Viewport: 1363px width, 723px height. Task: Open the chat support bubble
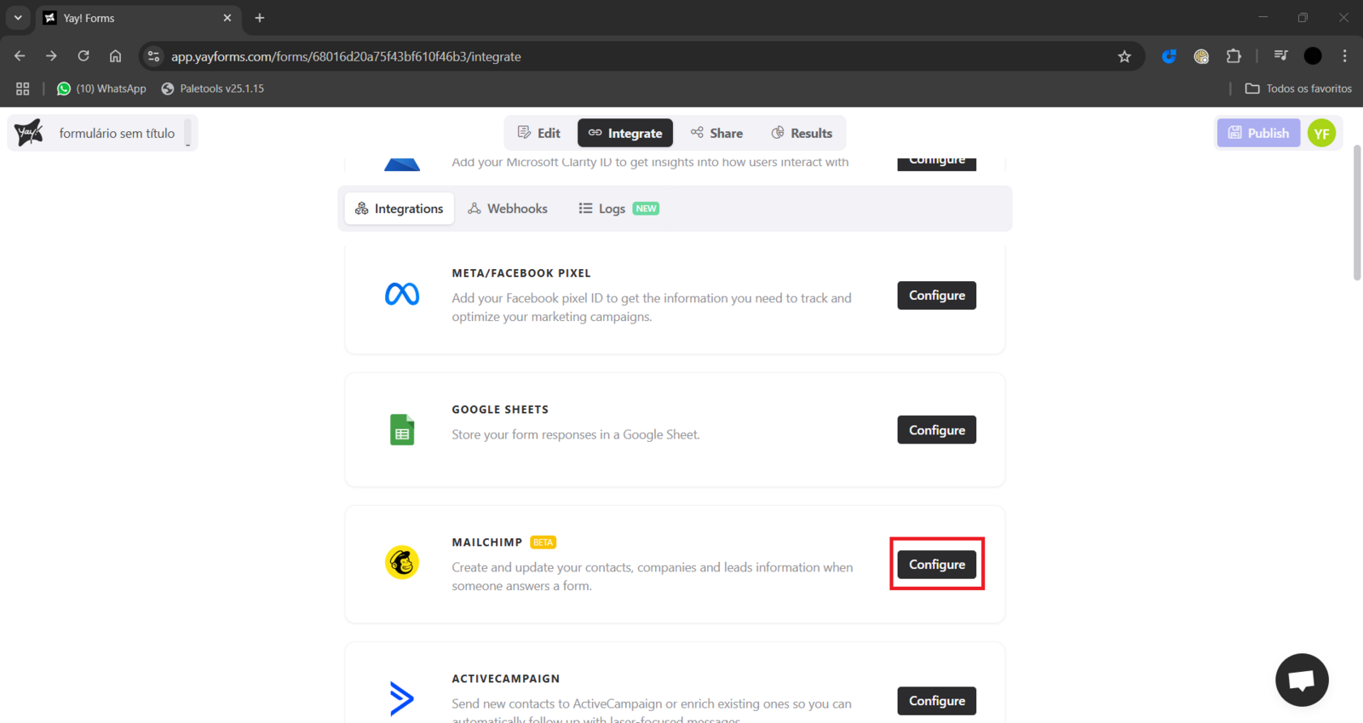[x=1301, y=680]
